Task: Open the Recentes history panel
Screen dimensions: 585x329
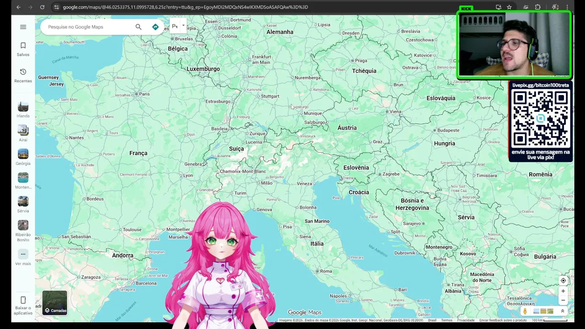Action: 23,76
